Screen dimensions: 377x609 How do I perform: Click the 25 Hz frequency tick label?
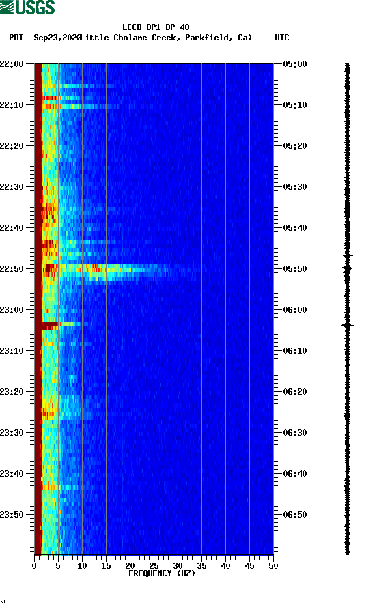click(x=154, y=566)
